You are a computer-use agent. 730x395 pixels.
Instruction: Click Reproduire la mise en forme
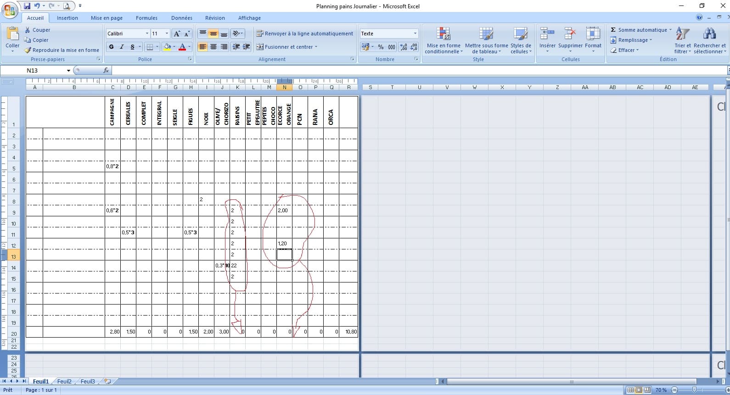point(62,50)
